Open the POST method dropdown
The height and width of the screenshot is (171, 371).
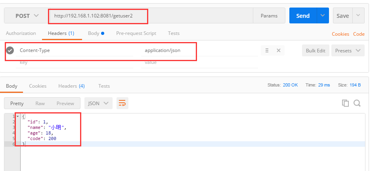click(x=26, y=16)
